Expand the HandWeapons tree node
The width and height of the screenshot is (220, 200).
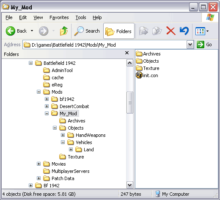point(63,135)
